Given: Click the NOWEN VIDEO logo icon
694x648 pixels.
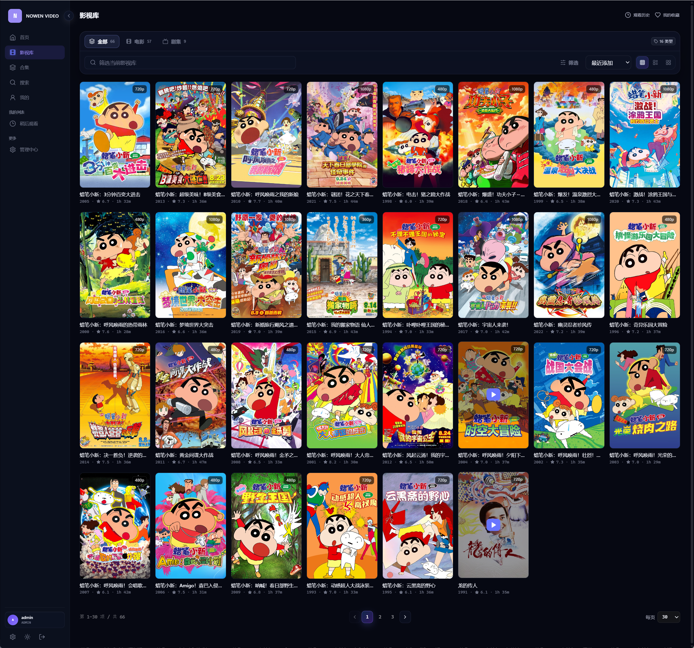Looking at the screenshot, I should (x=15, y=16).
